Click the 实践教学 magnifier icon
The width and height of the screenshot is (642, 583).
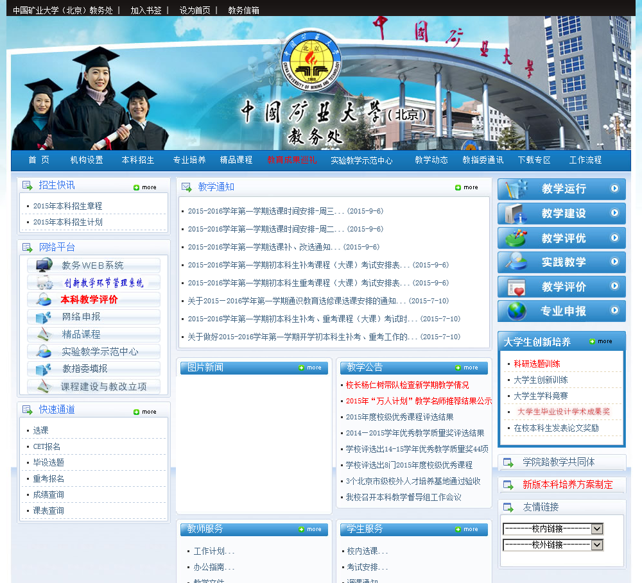click(516, 262)
